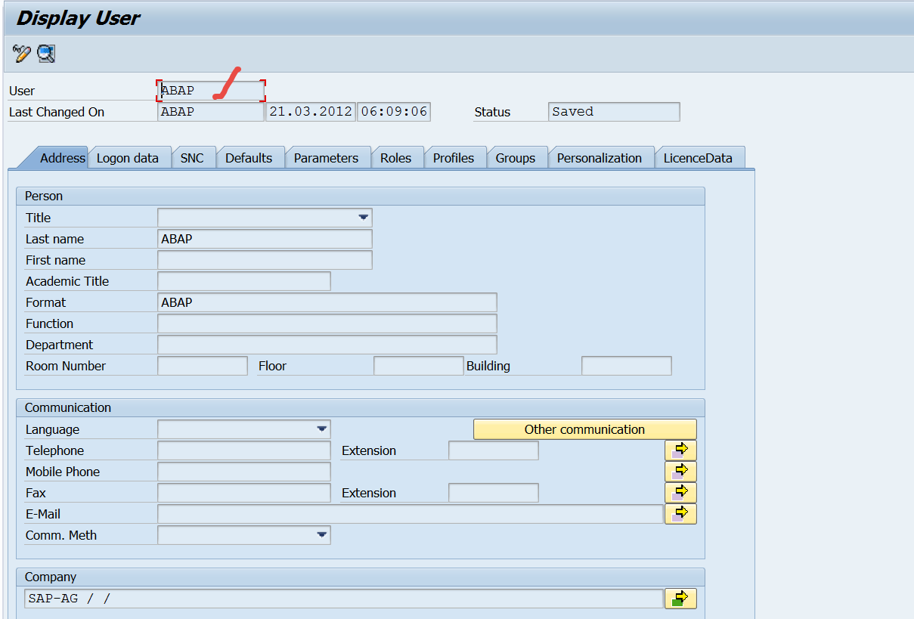Open company address details green arrow icon

click(680, 598)
